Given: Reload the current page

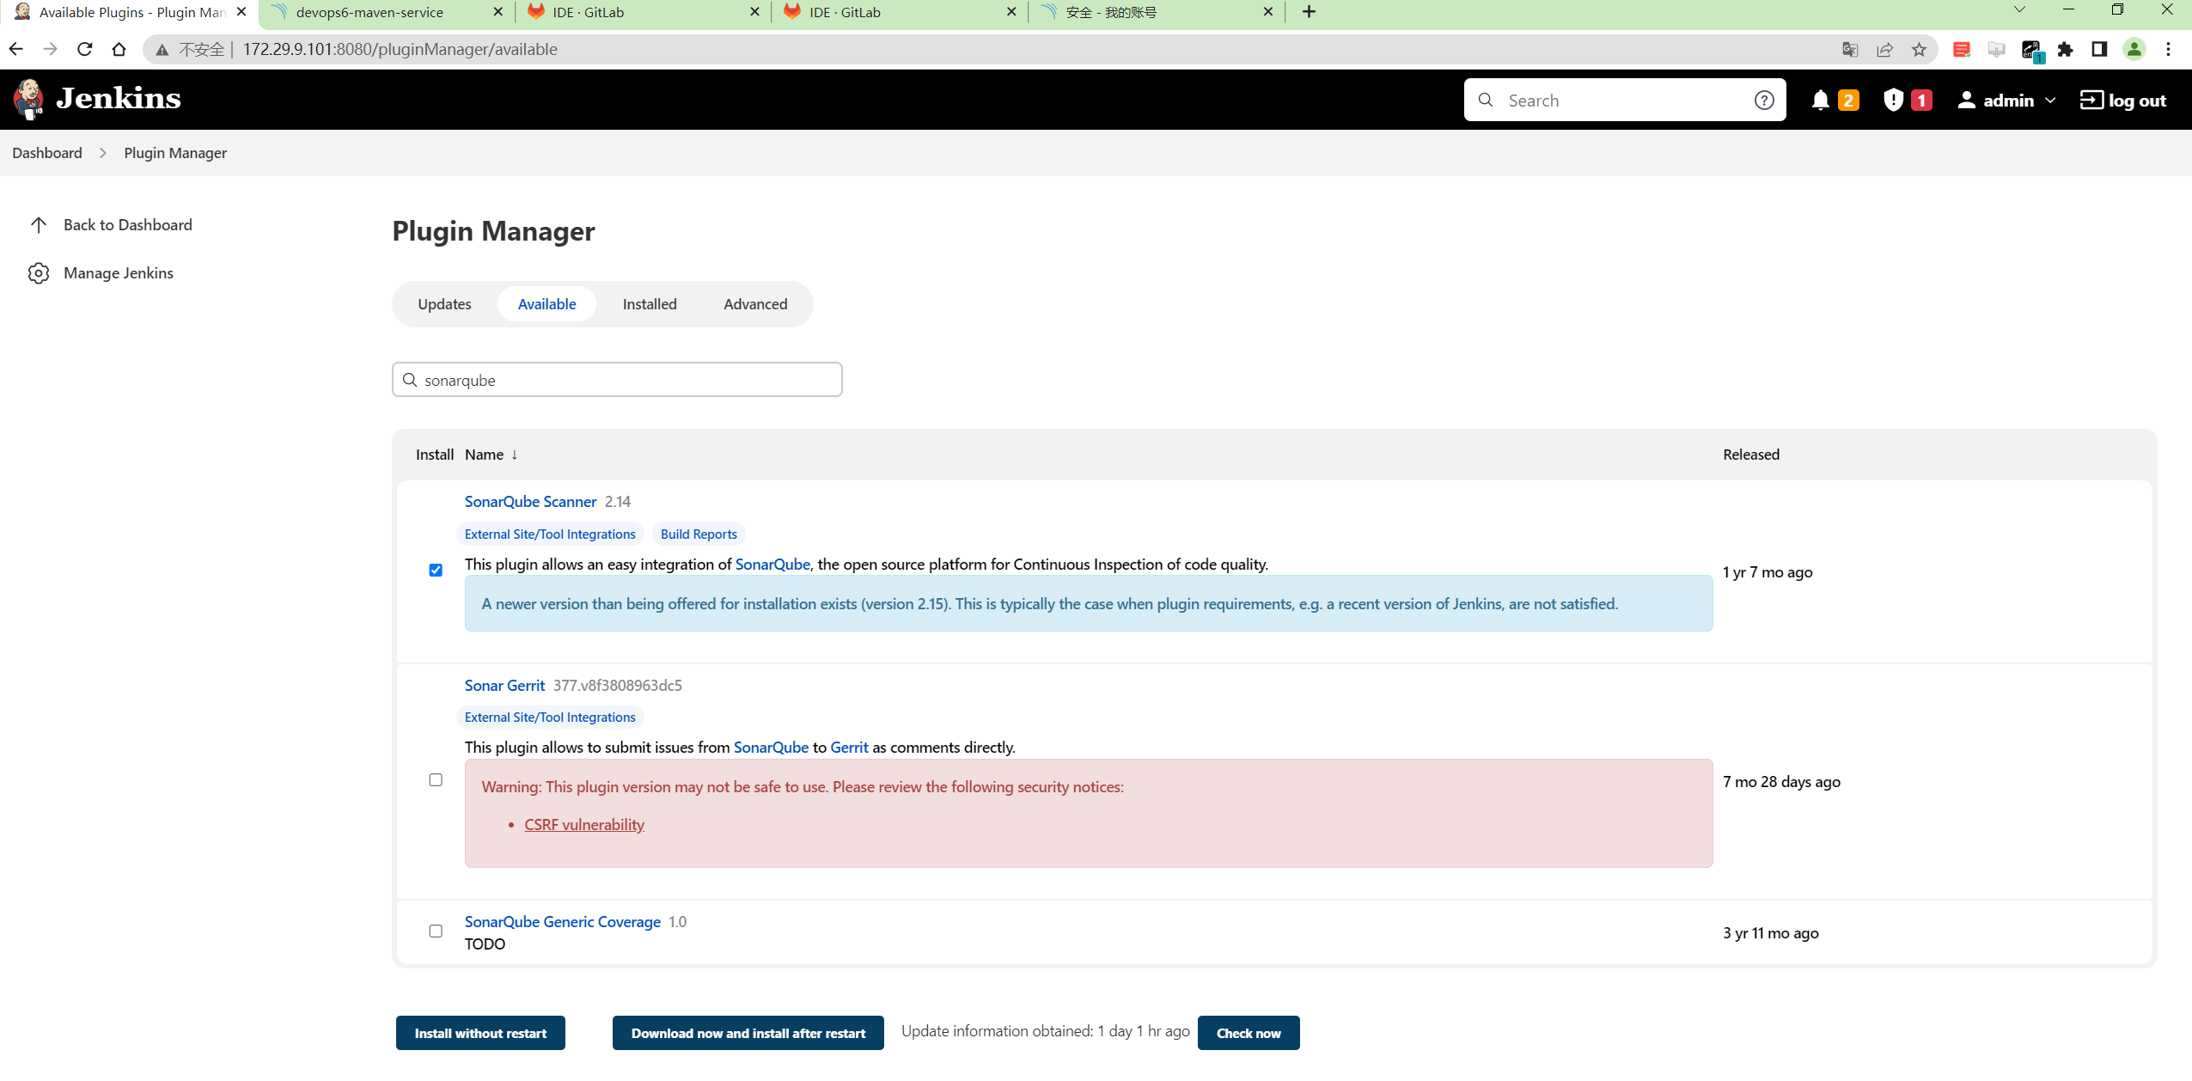Looking at the screenshot, I should [84, 49].
